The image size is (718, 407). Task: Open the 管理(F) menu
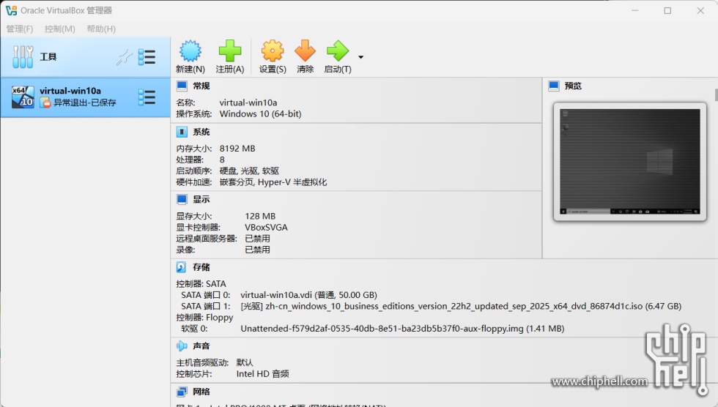(20, 29)
